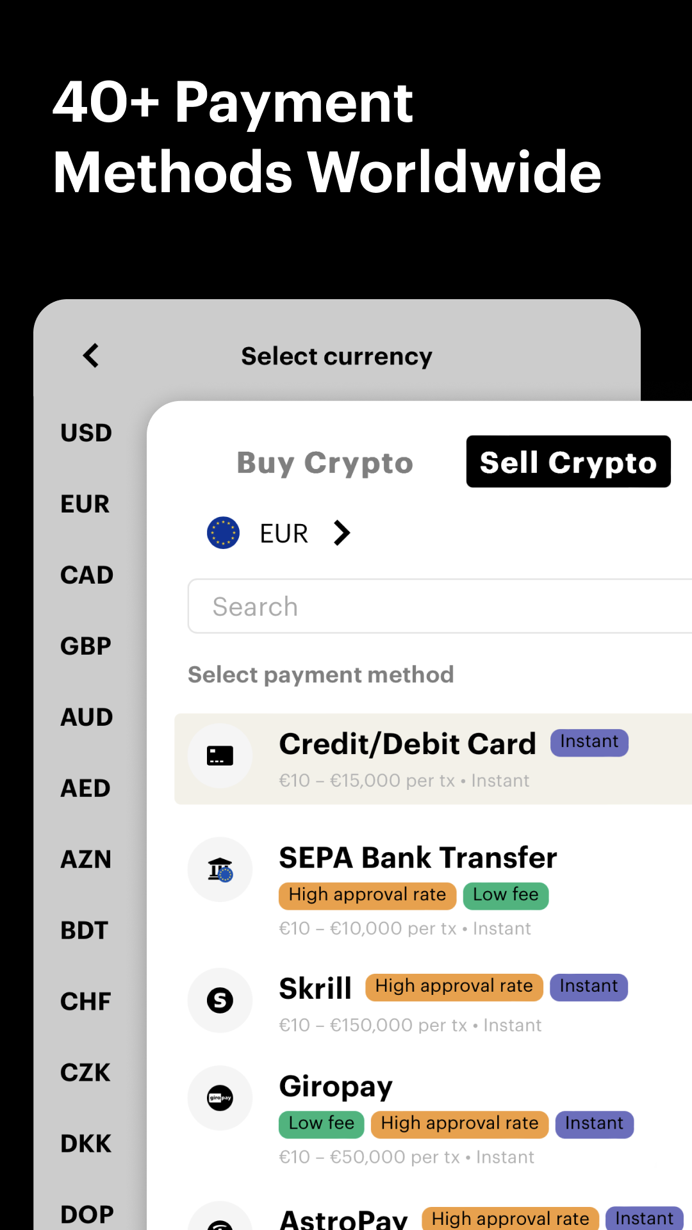The width and height of the screenshot is (692, 1230).
Task: Tap the Giropay logo icon
Action: point(220,1098)
